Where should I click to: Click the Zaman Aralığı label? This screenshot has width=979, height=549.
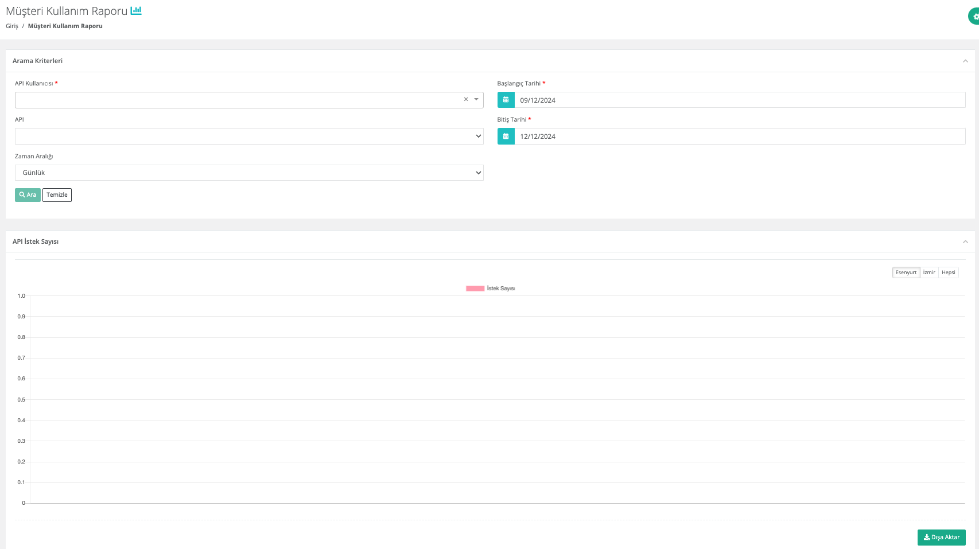point(34,156)
